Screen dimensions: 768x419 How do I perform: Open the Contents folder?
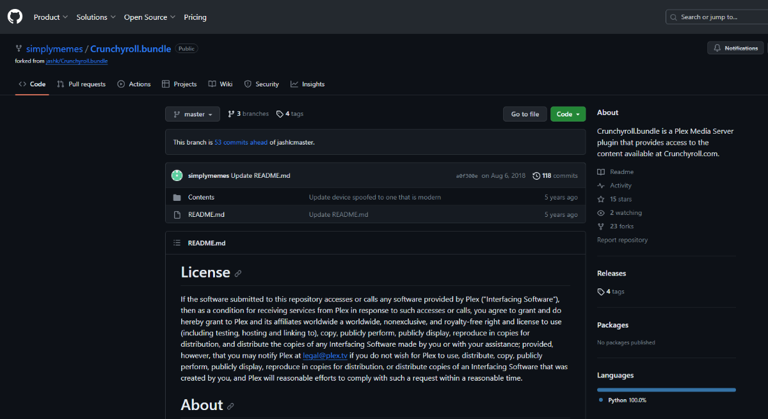click(201, 198)
